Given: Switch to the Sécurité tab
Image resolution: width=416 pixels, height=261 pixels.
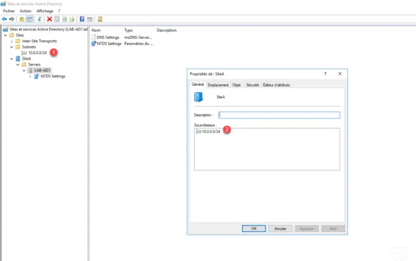Looking at the screenshot, I should (x=252, y=85).
